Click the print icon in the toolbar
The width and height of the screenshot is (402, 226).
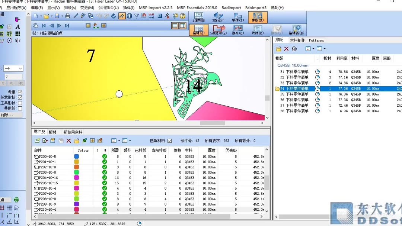68,16
